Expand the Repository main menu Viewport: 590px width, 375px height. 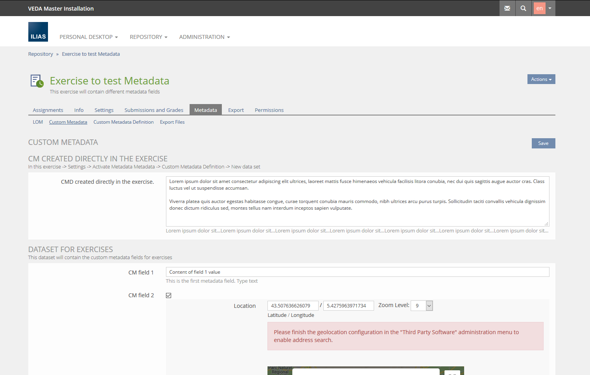149,37
